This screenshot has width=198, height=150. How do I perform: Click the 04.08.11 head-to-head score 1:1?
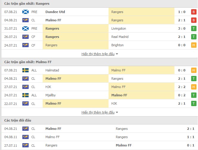[191, 137]
